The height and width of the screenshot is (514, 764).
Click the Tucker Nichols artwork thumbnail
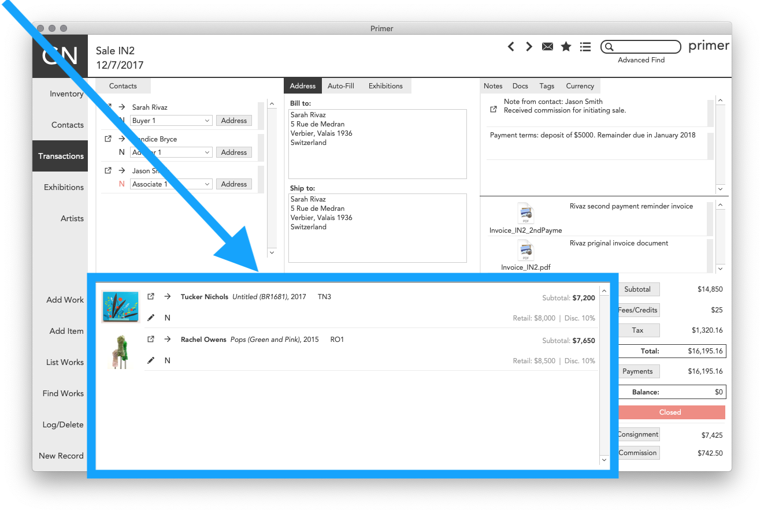(x=121, y=307)
